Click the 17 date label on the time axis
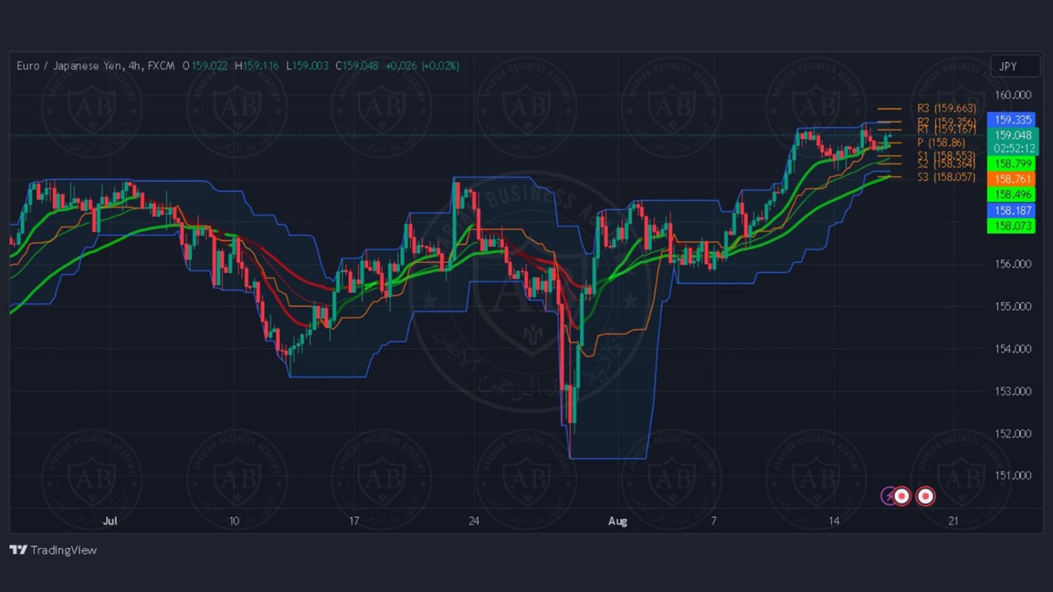The width and height of the screenshot is (1053, 592). (354, 521)
